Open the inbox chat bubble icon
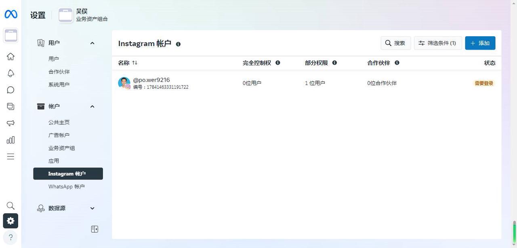The width and height of the screenshot is (517, 248). click(x=11, y=90)
